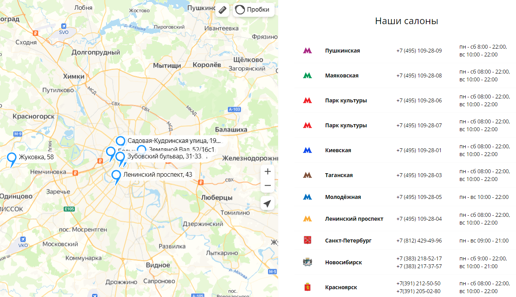Click the Санкт-Петербург coat of arms icon
The image size is (516, 297).
click(x=307, y=241)
